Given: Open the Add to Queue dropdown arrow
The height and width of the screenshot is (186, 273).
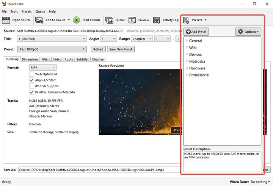Looking at the screenshot, I should click(x=69, y=20).
